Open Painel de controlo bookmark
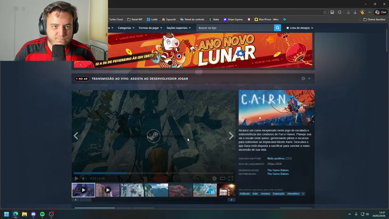This screenshot has height=219, width=389. pos(192,19)
